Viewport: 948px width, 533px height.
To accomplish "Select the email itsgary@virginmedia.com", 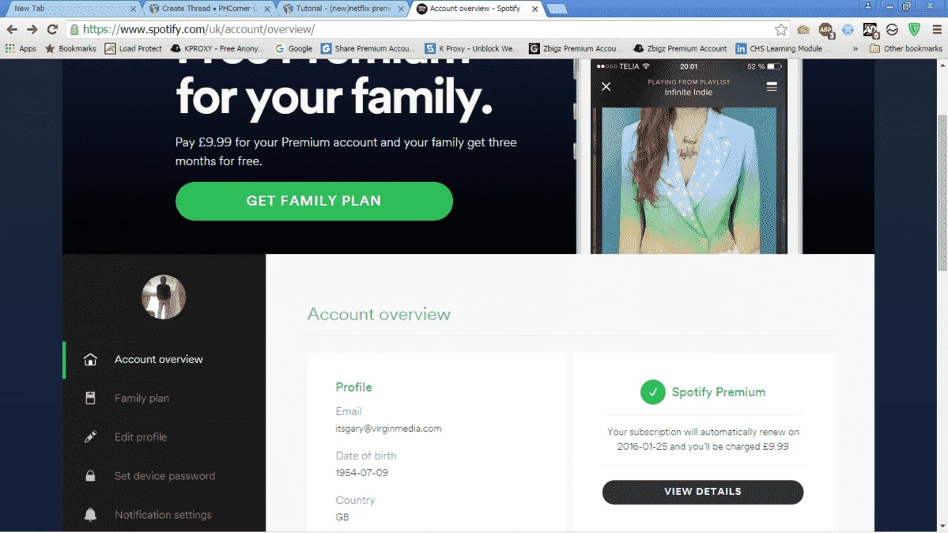I will (388, 429).
